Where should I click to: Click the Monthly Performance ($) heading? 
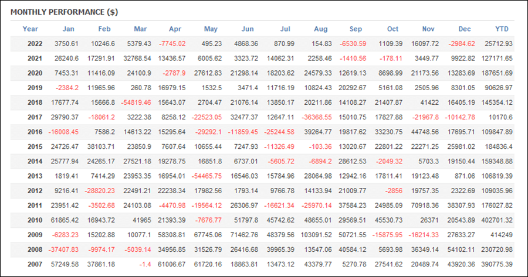[65, 12]
